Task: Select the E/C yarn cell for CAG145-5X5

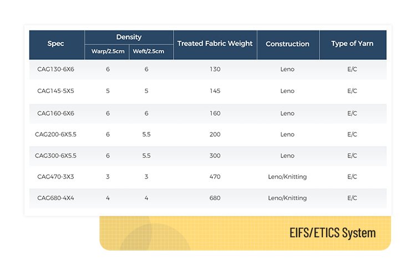Action: click(352, 91)
